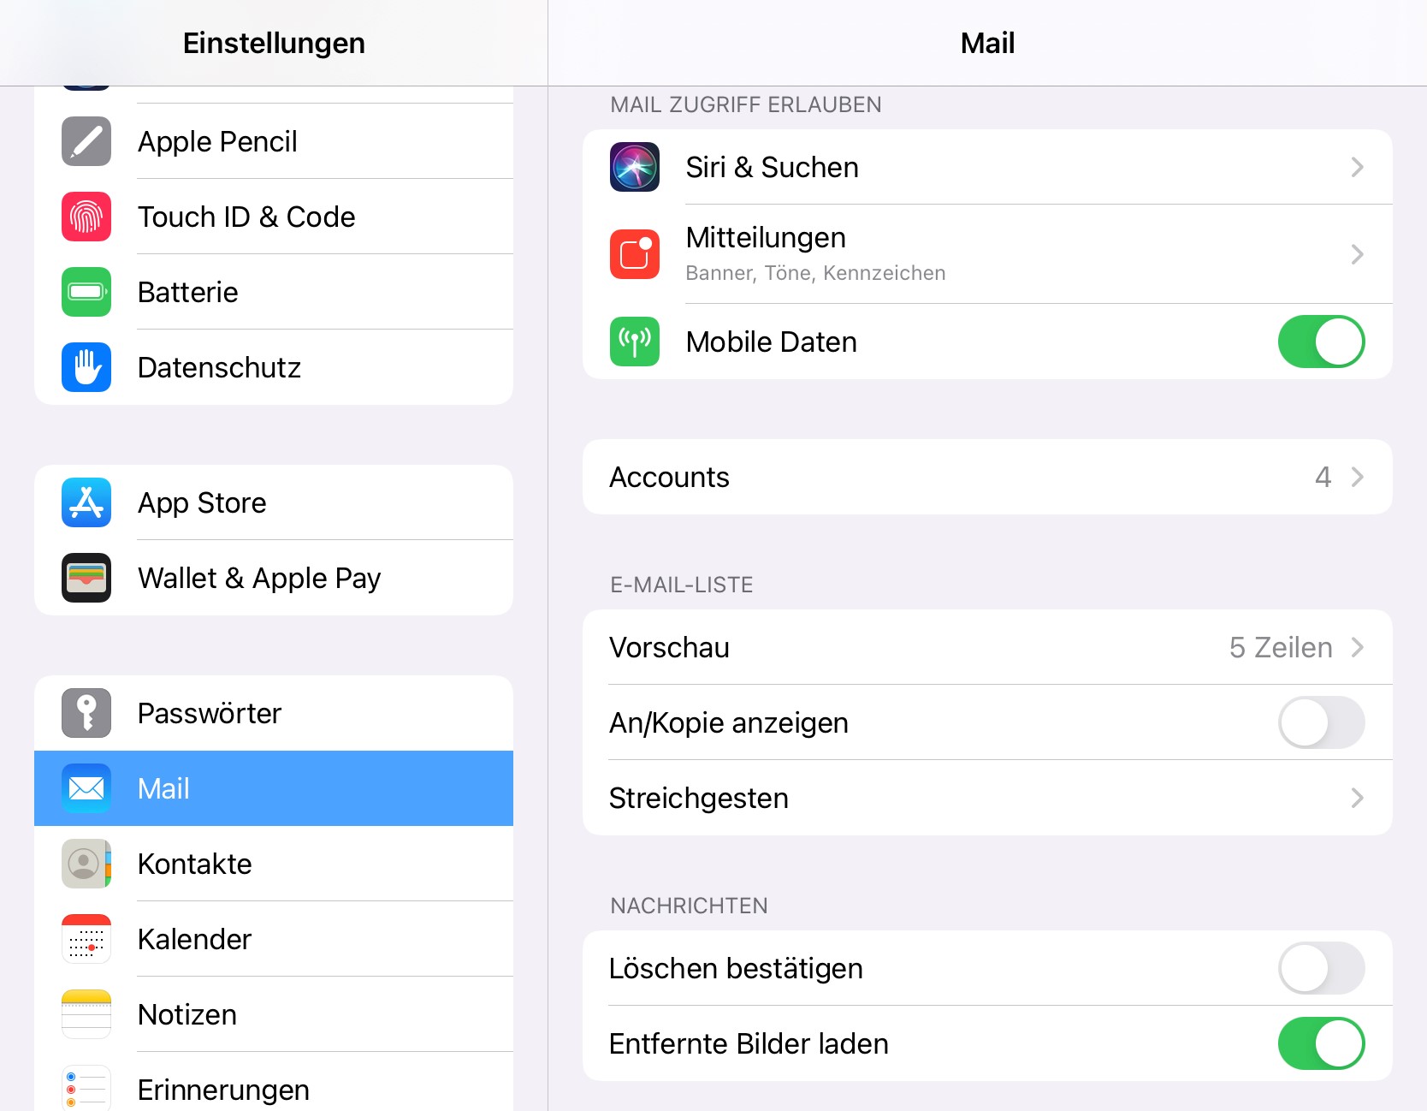Turn off Entfernte Bilder laden switch

point(1321,1043)
